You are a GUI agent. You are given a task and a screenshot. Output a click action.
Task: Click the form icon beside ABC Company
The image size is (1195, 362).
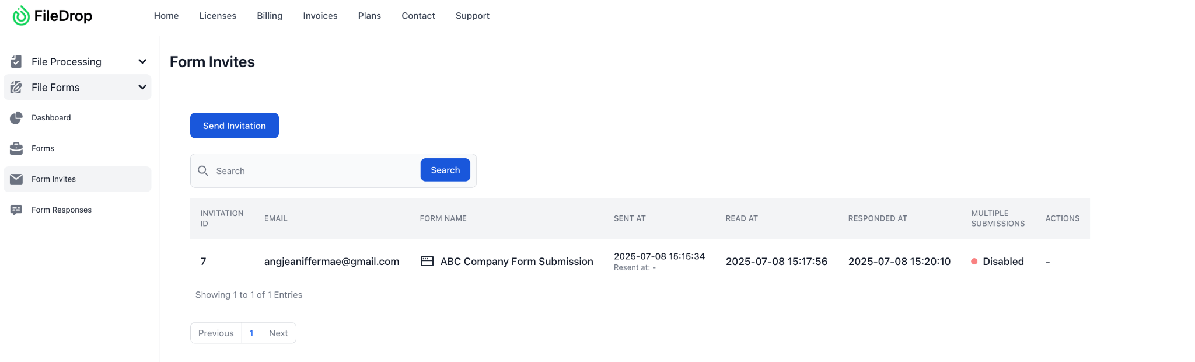(x=427, y=262)
